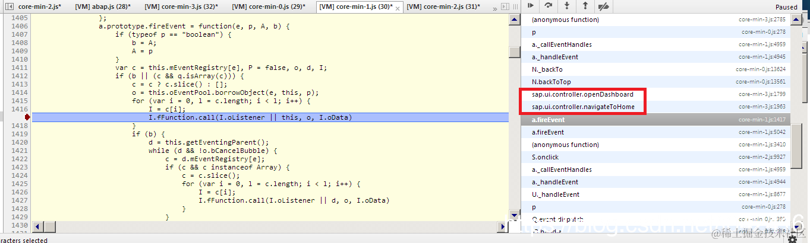This screenshot has height=243, width=810.
Task: Click line number 1406 in the gutter
Action: tap(20, 27)
